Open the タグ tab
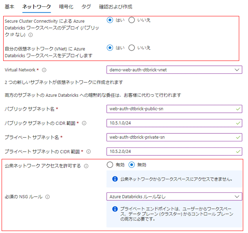Viewport: 248px width, 233px height. pyautogui.click(x=86, y=7)
